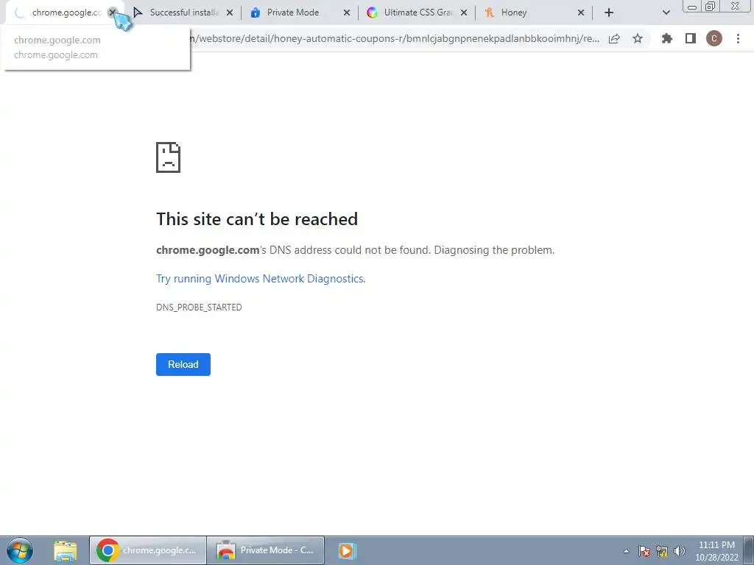Bookmark this page with star icon
The height and width of the screenshot is (565, 754).
[x=638, y=38]
